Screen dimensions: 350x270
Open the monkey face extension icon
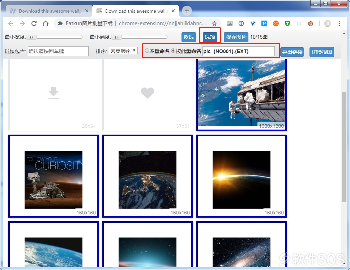311,23
